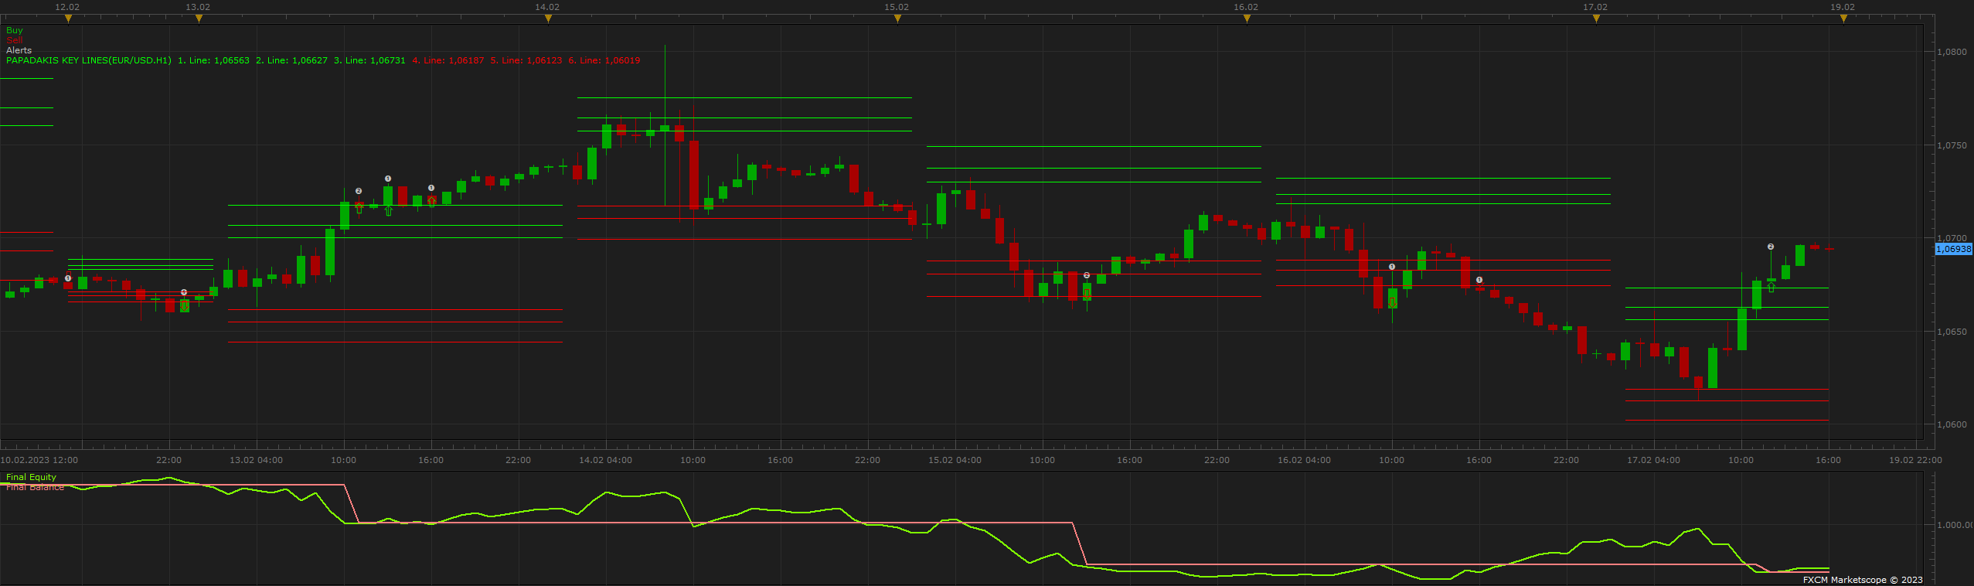Screen dimensions: 1974x586
Task: Click the '14.02 04:00' time axis label
Action: pyautogui.click(x=605, y=460)
